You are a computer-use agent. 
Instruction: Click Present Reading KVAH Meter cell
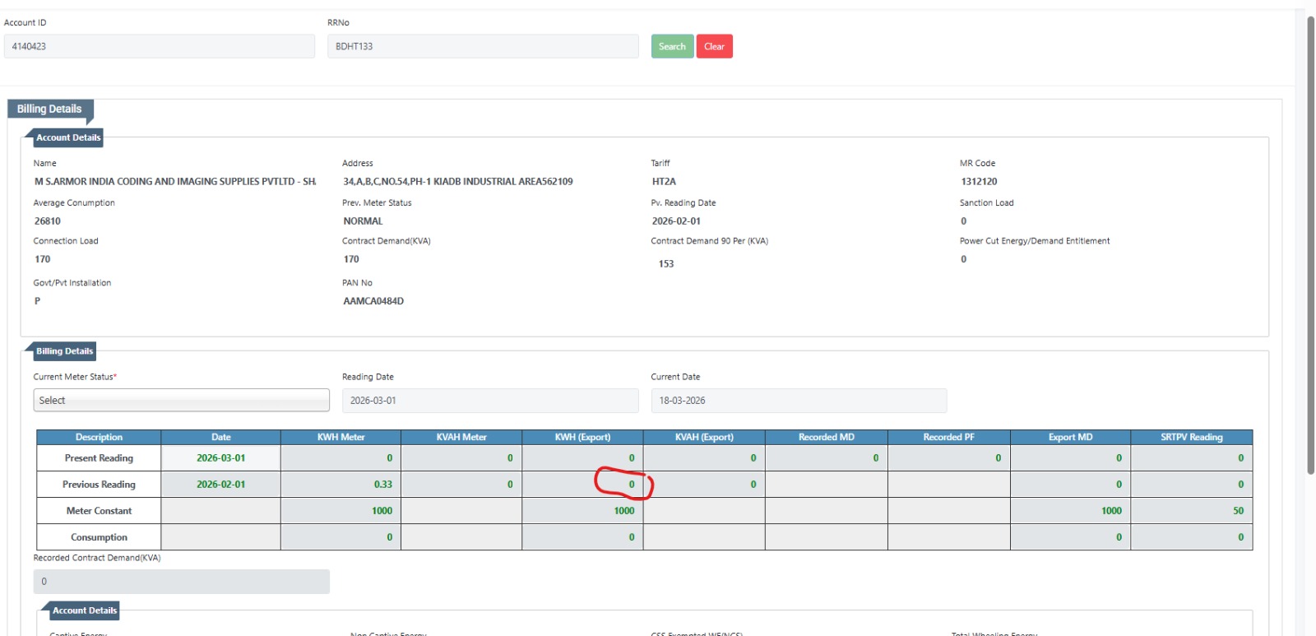[x=461, y=458]
